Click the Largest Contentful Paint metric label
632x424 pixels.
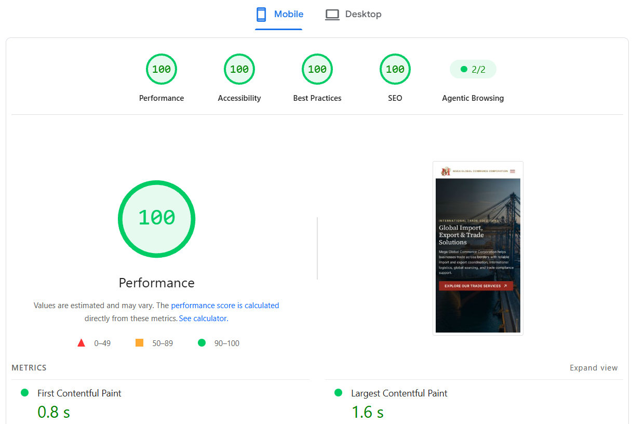coord(399,393)
